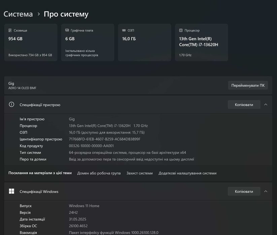Click the Тип системи 64-розрядна value
Screen dimensions: 277x235
pos(127,152)
